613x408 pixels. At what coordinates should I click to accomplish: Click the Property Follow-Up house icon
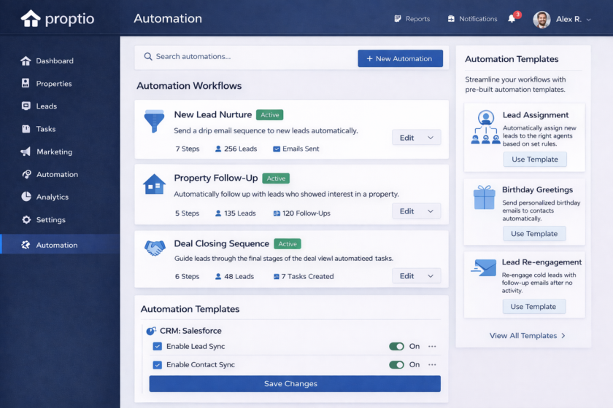pyautogui.click(x=154, y=184)
